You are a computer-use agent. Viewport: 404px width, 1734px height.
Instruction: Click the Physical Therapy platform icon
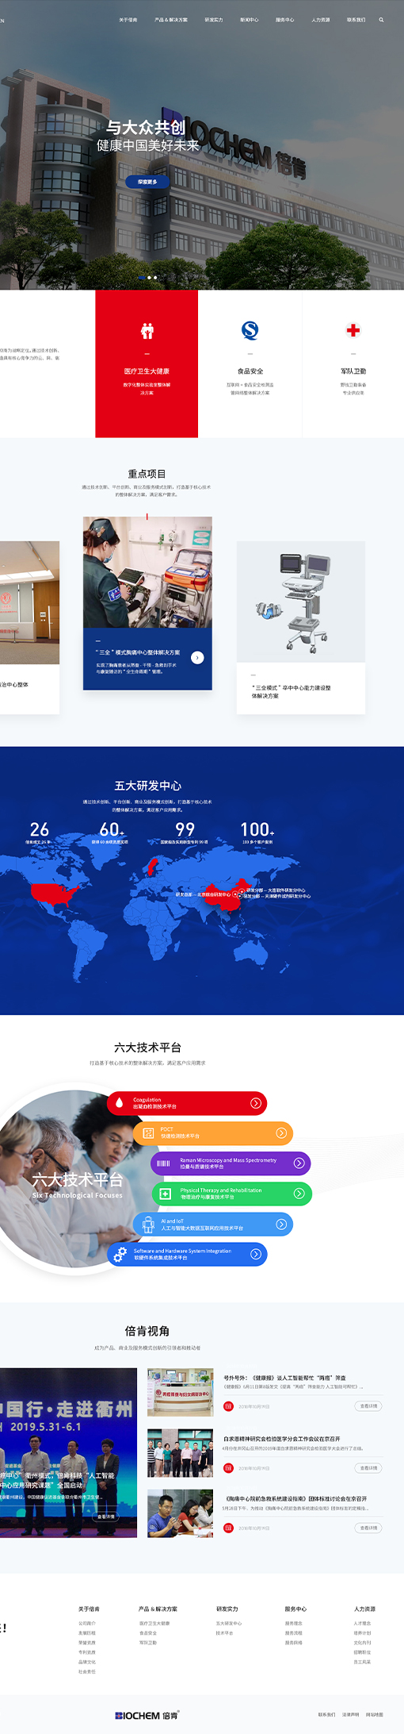(166, 1194)
